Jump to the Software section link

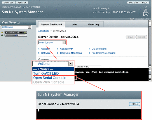(46, 53)
